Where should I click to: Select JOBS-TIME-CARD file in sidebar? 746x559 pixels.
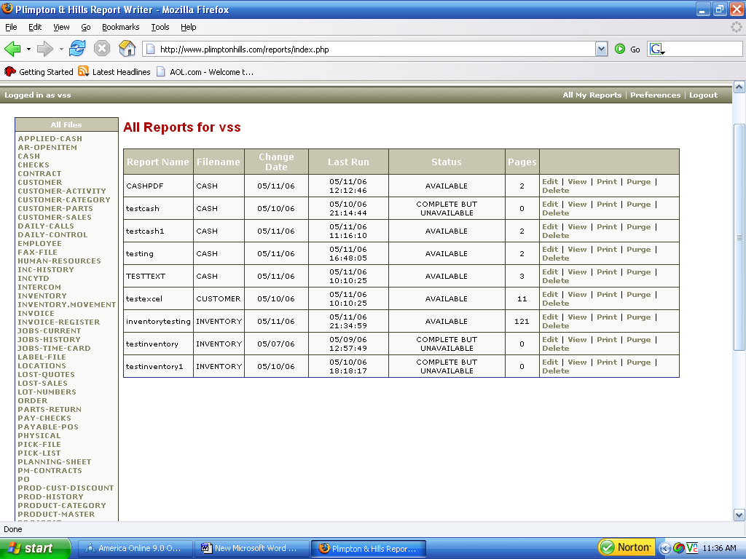pyautogui.click(x=54, y=348)
